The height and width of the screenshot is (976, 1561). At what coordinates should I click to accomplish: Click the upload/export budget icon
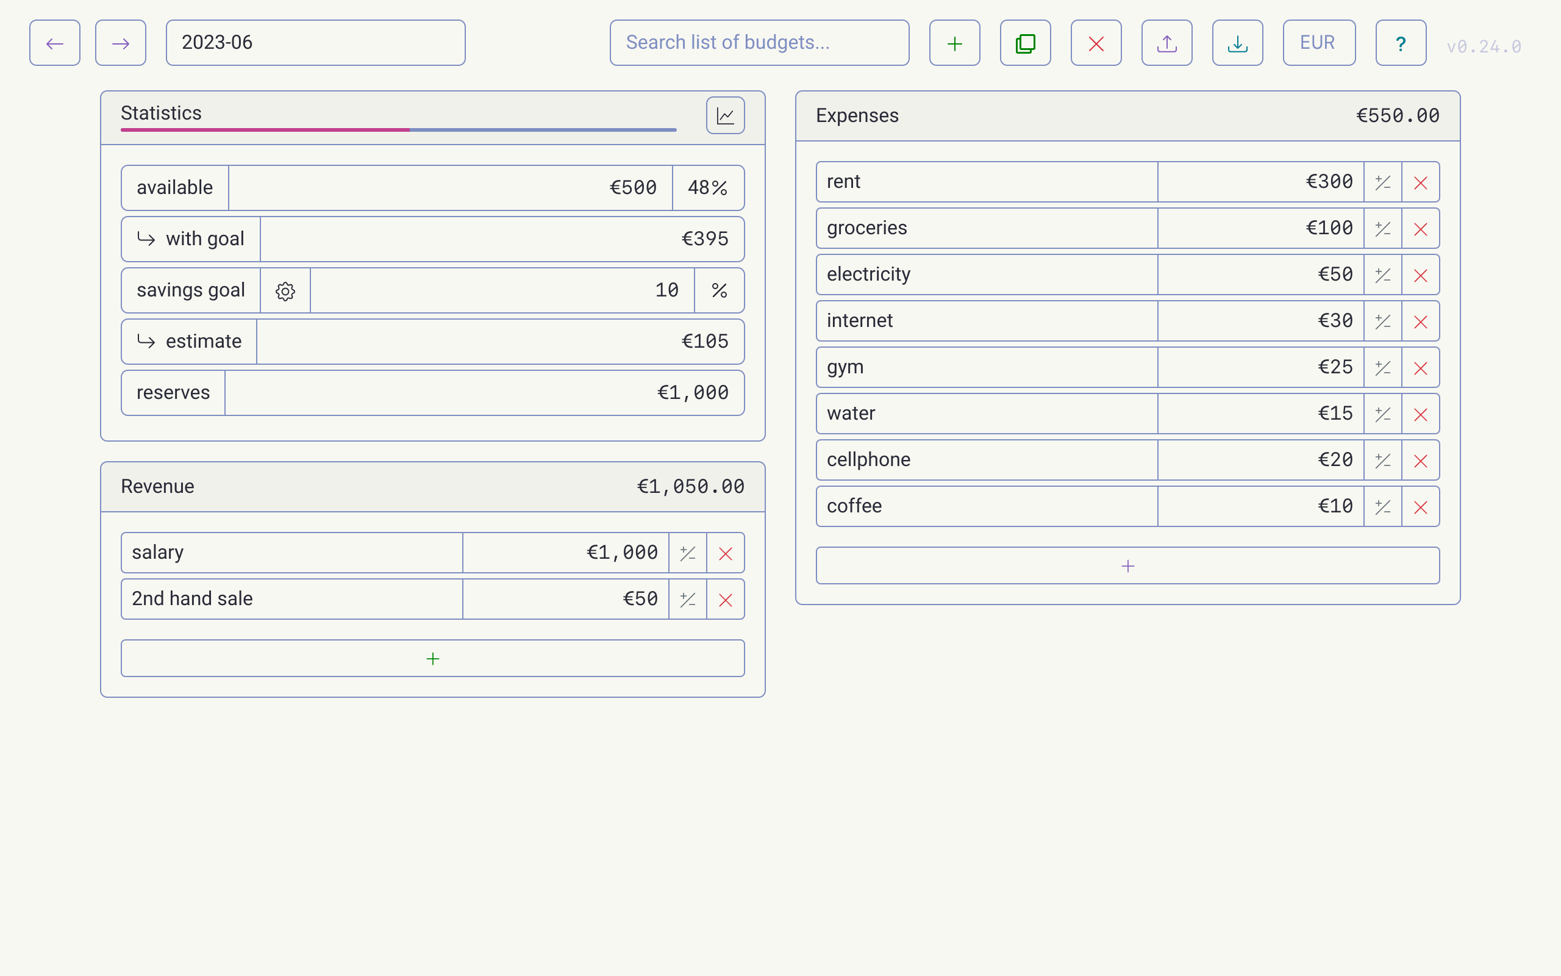(x=1166, y=43)
